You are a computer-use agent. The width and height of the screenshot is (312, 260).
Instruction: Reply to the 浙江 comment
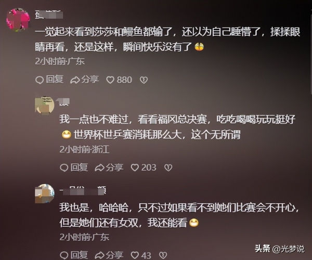click(74, 167)
